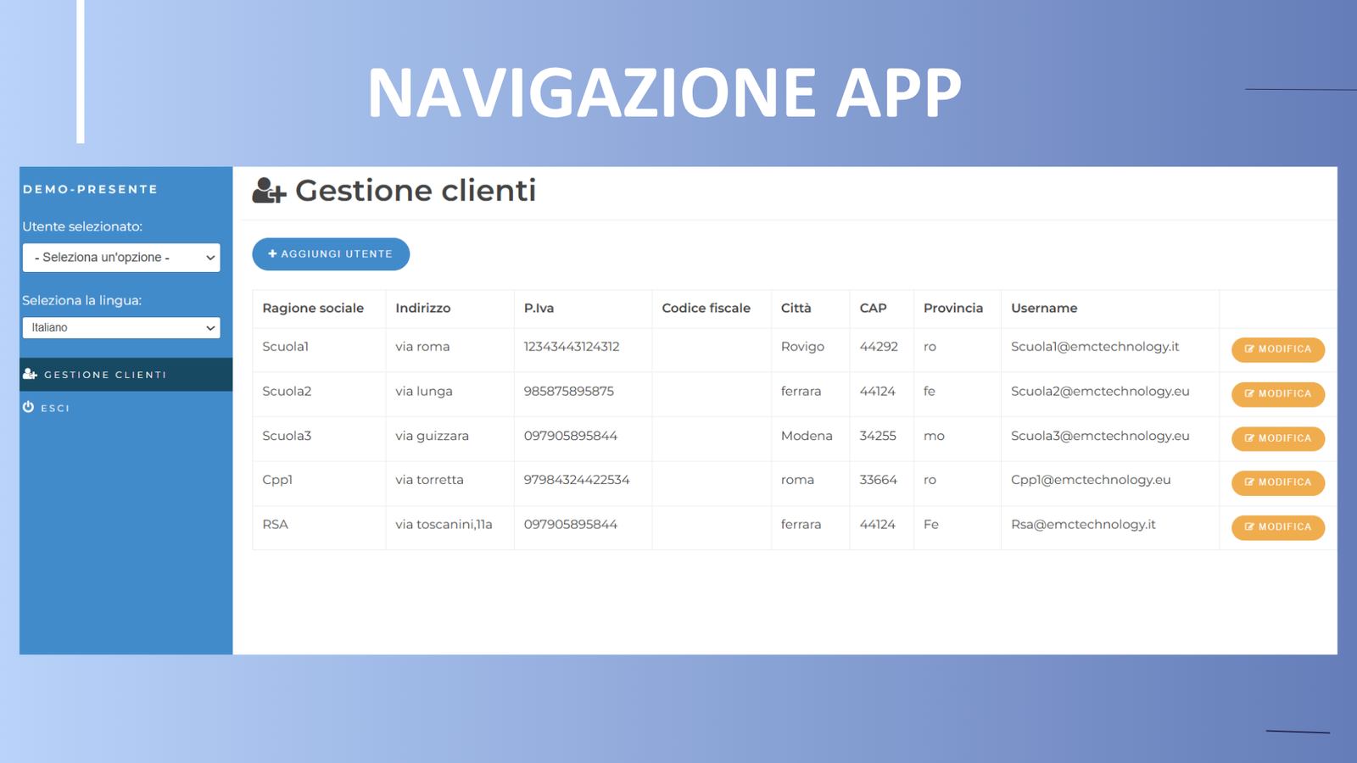This screenshot has width=1357, height=763.
Task: Click the Username column header
Action: coord(1044,309)
